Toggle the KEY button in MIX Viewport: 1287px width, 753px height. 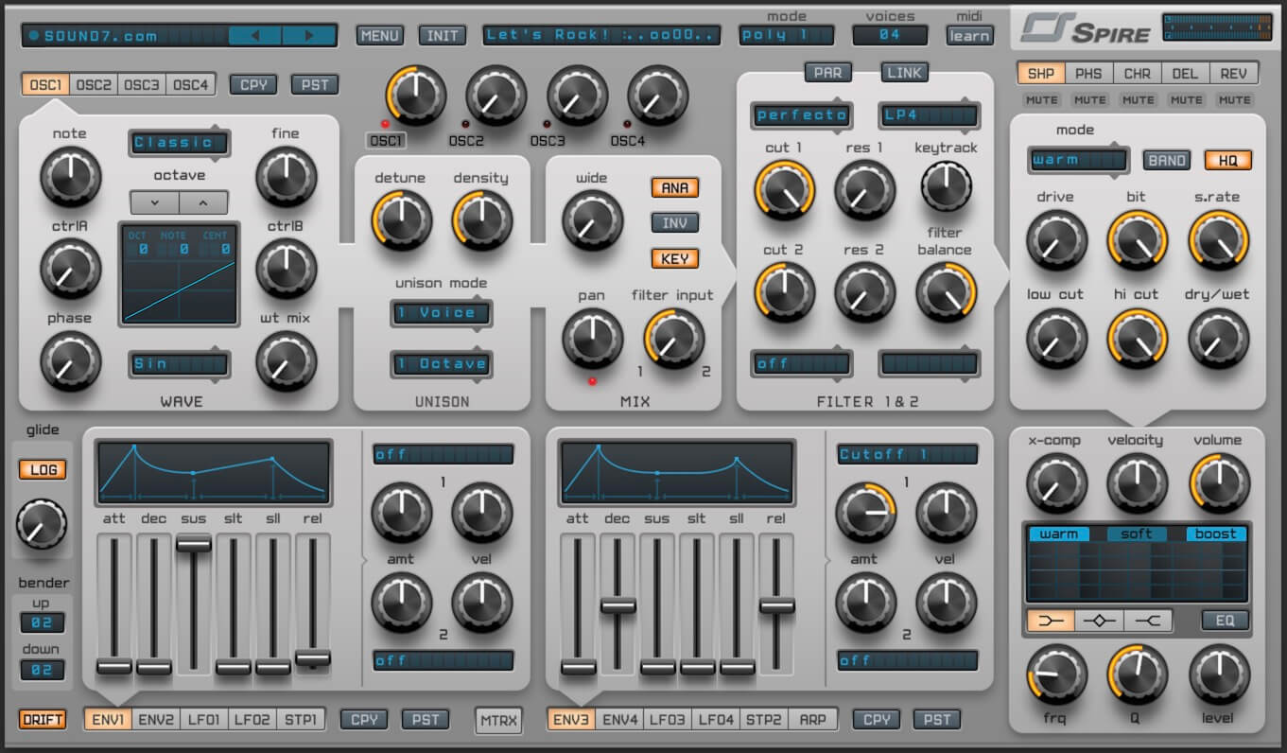pyautogui.click(x=674, y=258)
